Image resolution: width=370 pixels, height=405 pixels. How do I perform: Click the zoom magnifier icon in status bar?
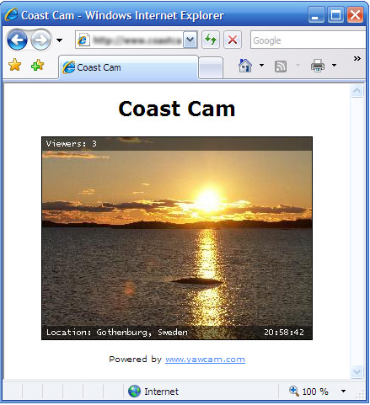click(x=294, y=391)
